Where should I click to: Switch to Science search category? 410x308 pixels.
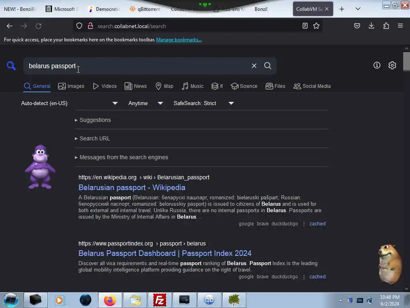click(244, 86)
